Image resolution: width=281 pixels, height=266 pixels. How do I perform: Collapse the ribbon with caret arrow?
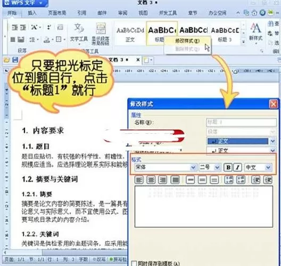(x=238, y=13)
